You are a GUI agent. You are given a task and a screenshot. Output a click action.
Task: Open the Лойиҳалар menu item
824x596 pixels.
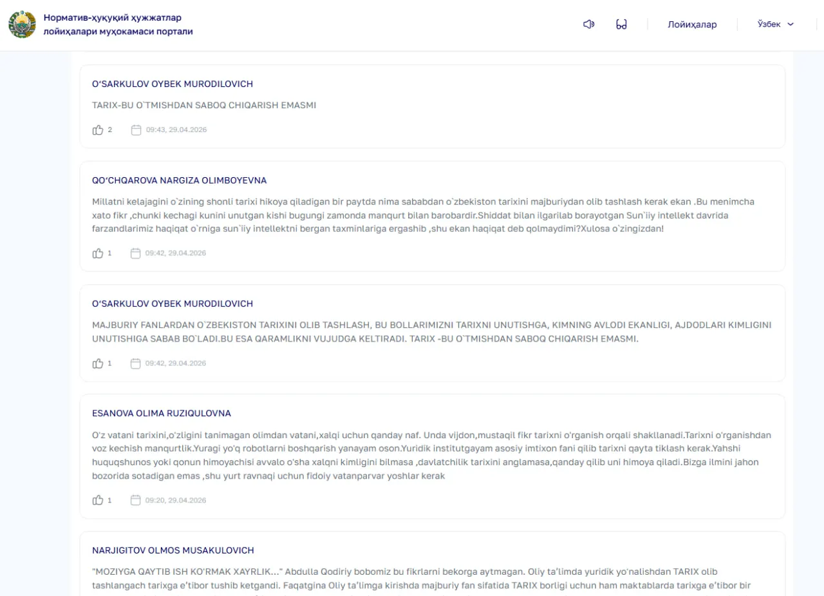[692, 24]
